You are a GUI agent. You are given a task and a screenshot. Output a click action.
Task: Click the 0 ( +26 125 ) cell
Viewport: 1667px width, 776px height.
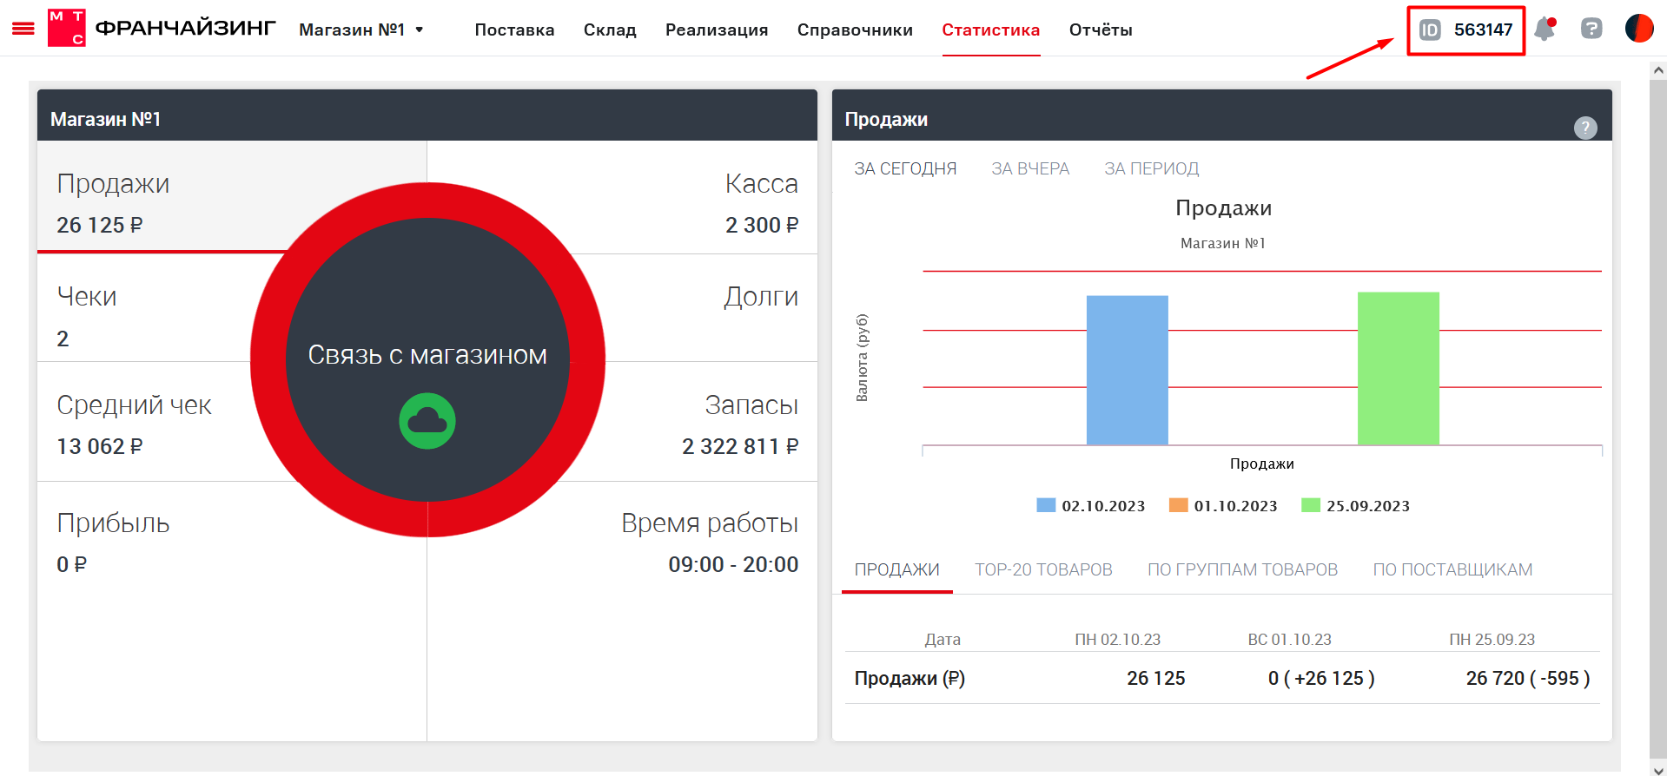[x=1321, y=678]
